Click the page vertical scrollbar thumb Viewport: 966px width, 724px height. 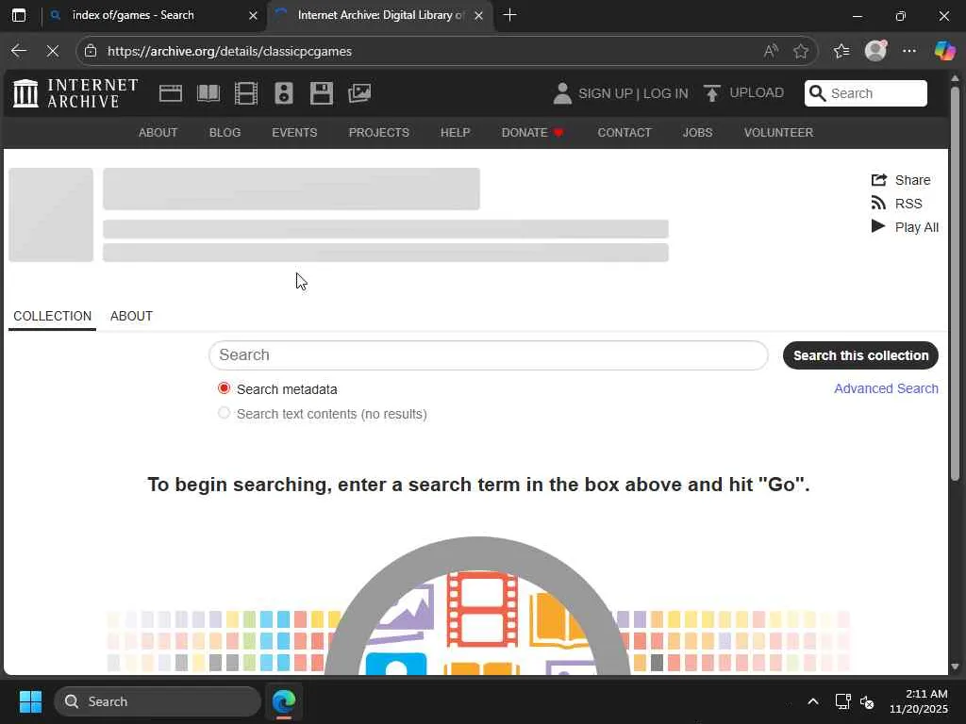[x=955, y=283]
